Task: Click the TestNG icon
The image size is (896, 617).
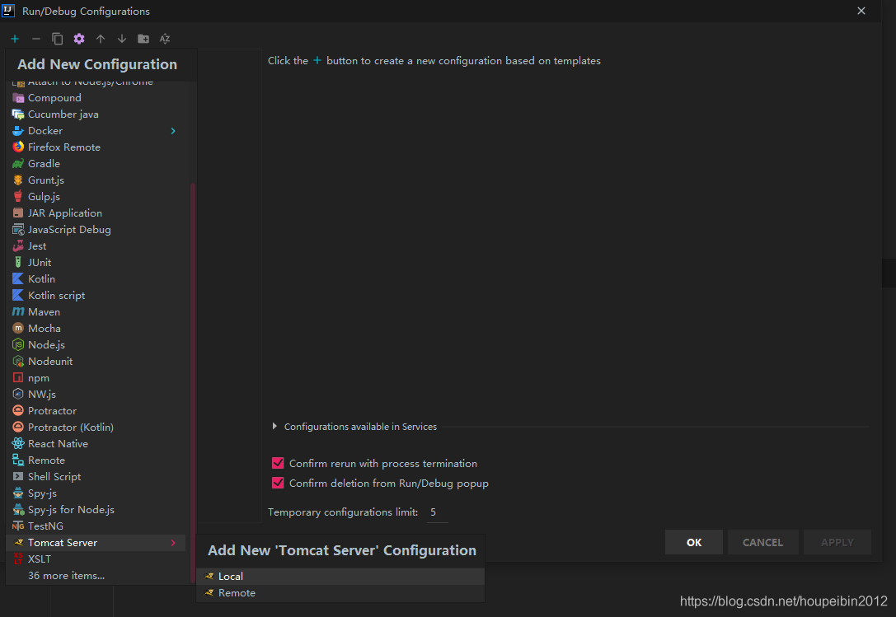Action: click(x=18, y=526)
